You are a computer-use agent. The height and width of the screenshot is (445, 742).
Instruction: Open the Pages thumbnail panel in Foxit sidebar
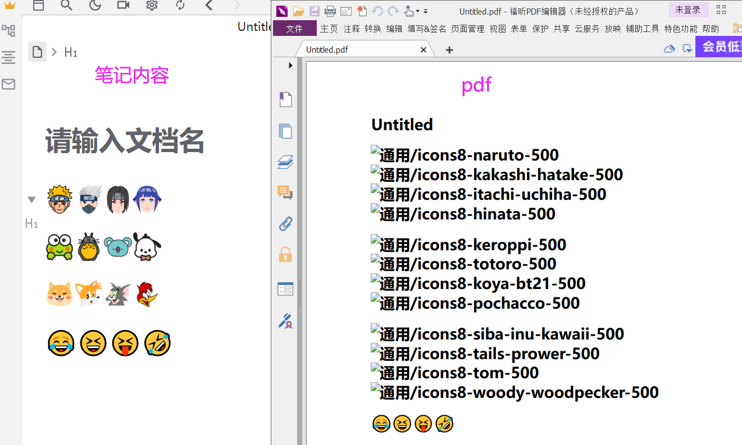tap(285, 131)
